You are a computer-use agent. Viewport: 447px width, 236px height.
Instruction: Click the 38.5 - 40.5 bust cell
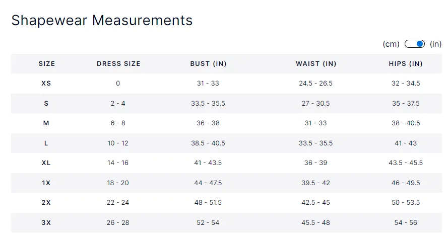point(208,143)
